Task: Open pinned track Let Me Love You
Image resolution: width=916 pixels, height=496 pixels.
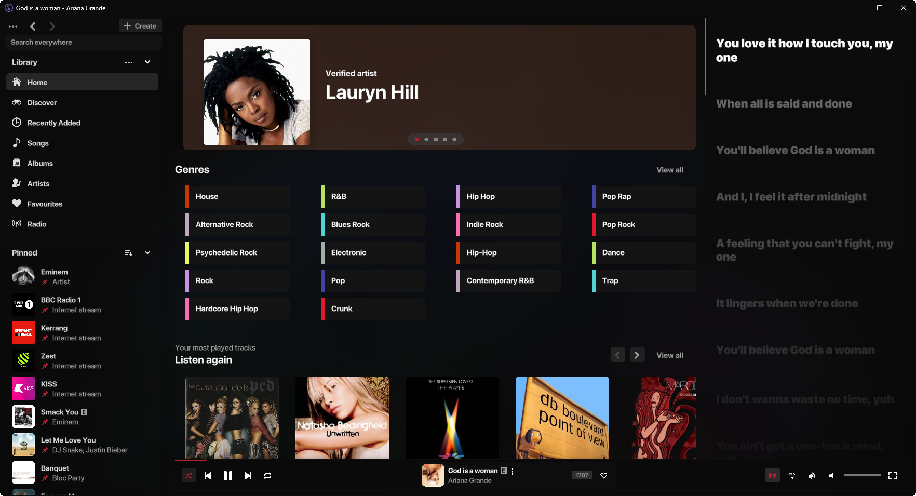Action: (x=82, y=445)
